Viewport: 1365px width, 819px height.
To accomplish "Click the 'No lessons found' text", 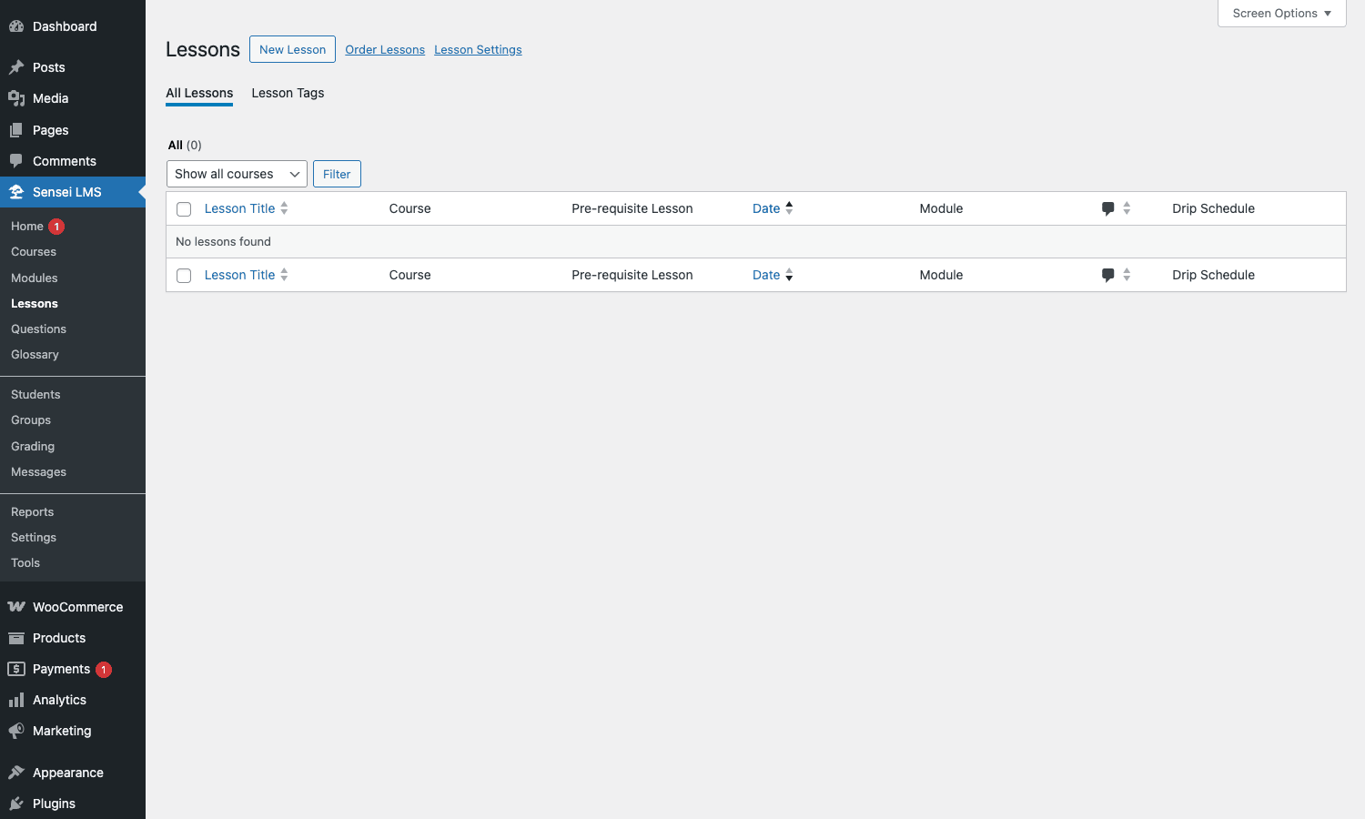I will click(x=223, y=241).
